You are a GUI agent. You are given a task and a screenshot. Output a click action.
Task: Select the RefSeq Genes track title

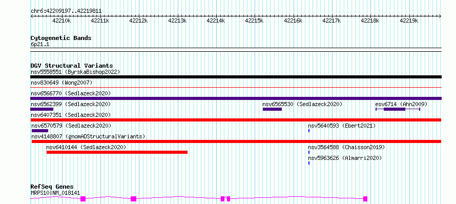(52, 187)
